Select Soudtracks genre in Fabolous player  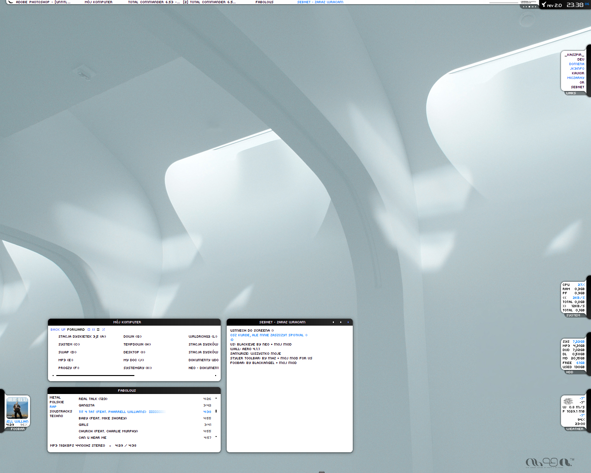tap(61, 412)
